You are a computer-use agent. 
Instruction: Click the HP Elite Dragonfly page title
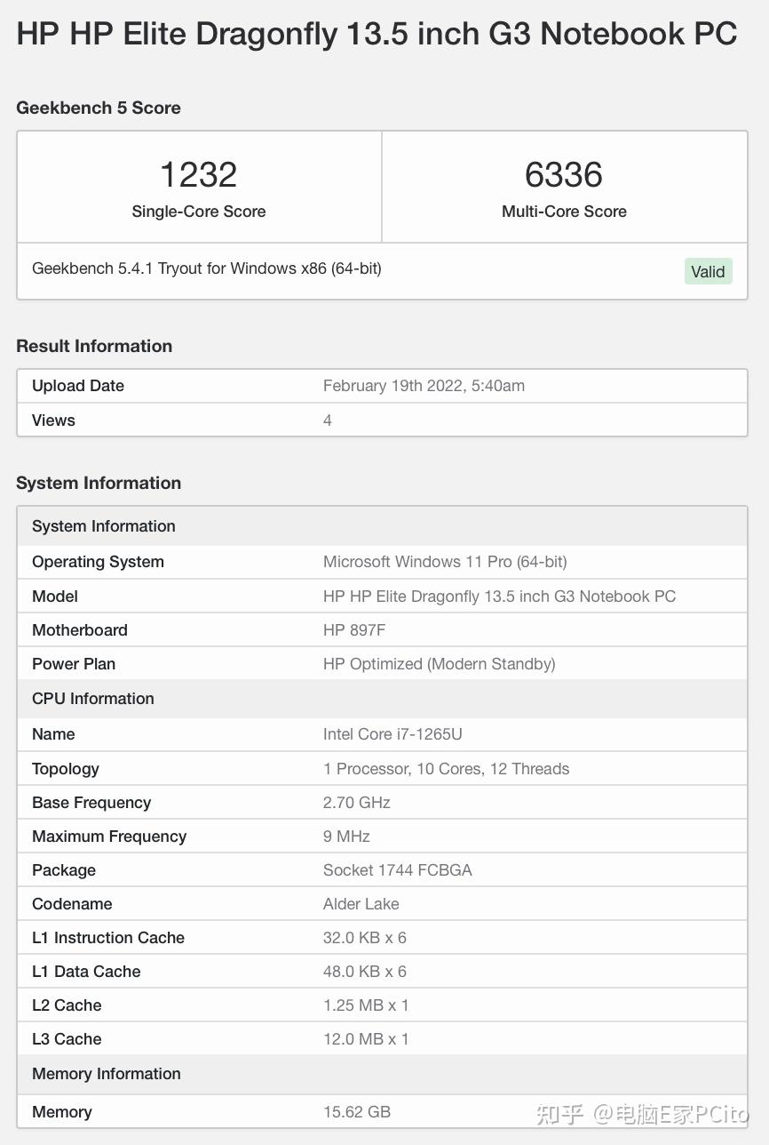click(377, 34)
